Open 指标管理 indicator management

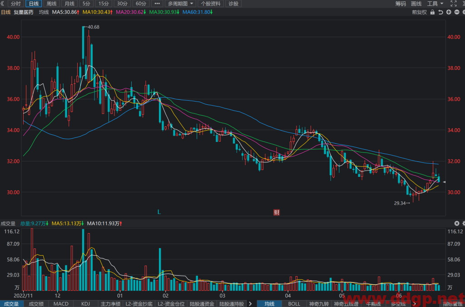[x=453, y=304]
